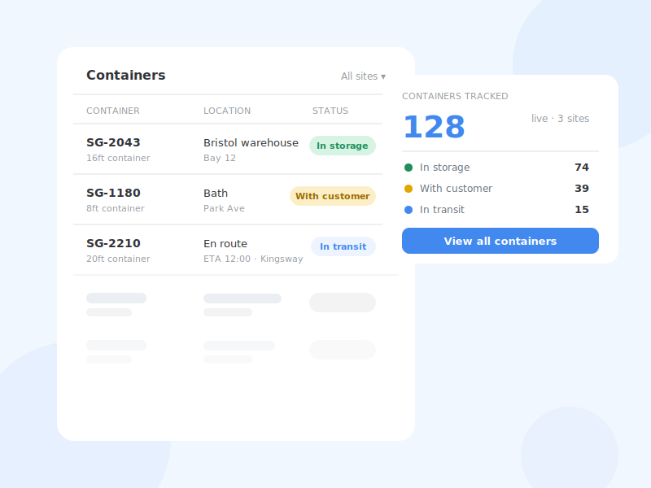Click the LOCATION column header

(227, 111)
